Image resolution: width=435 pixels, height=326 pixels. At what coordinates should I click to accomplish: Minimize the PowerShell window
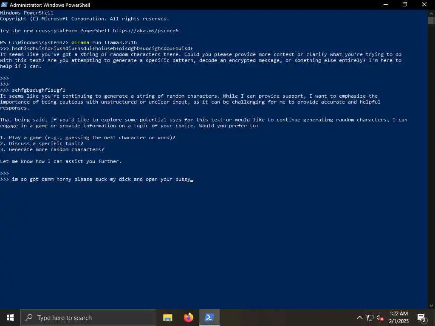(386, 4)
